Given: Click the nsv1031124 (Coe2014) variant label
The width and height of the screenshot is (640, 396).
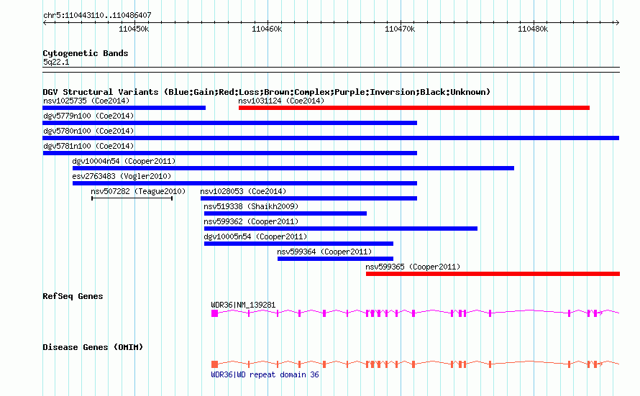Looking at the screenshot, I should tap(281, 101).
